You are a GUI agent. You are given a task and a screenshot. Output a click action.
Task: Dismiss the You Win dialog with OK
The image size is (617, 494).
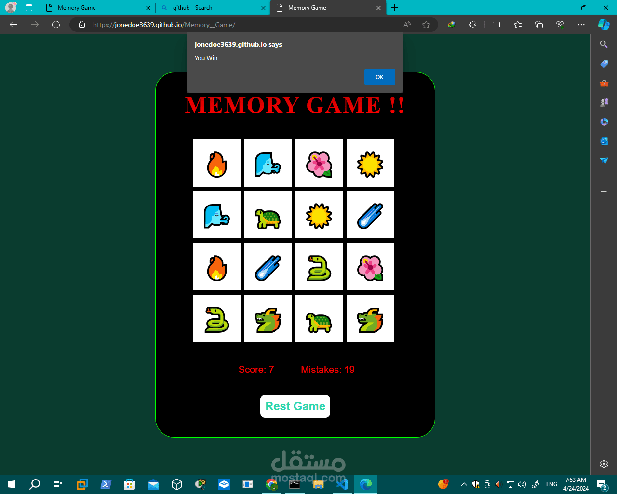(x=380, y=77)
